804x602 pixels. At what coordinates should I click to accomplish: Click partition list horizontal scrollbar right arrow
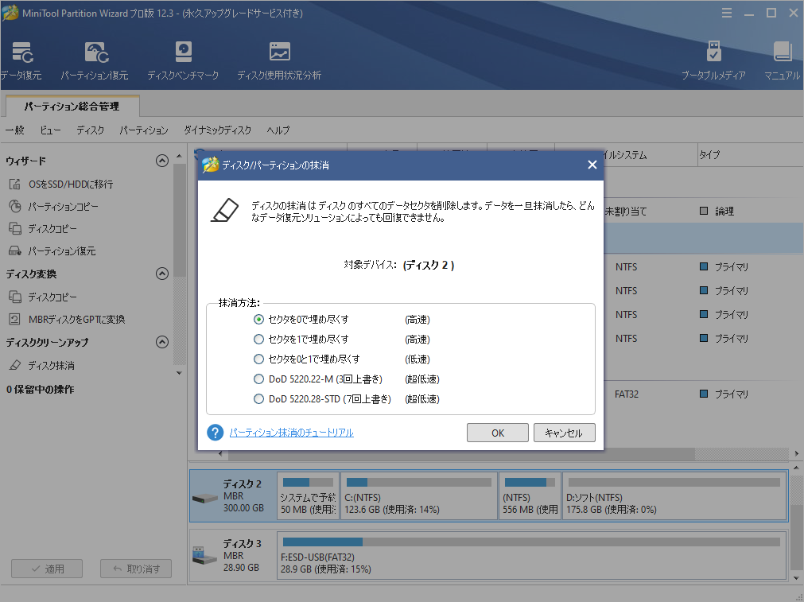[797, 453]
